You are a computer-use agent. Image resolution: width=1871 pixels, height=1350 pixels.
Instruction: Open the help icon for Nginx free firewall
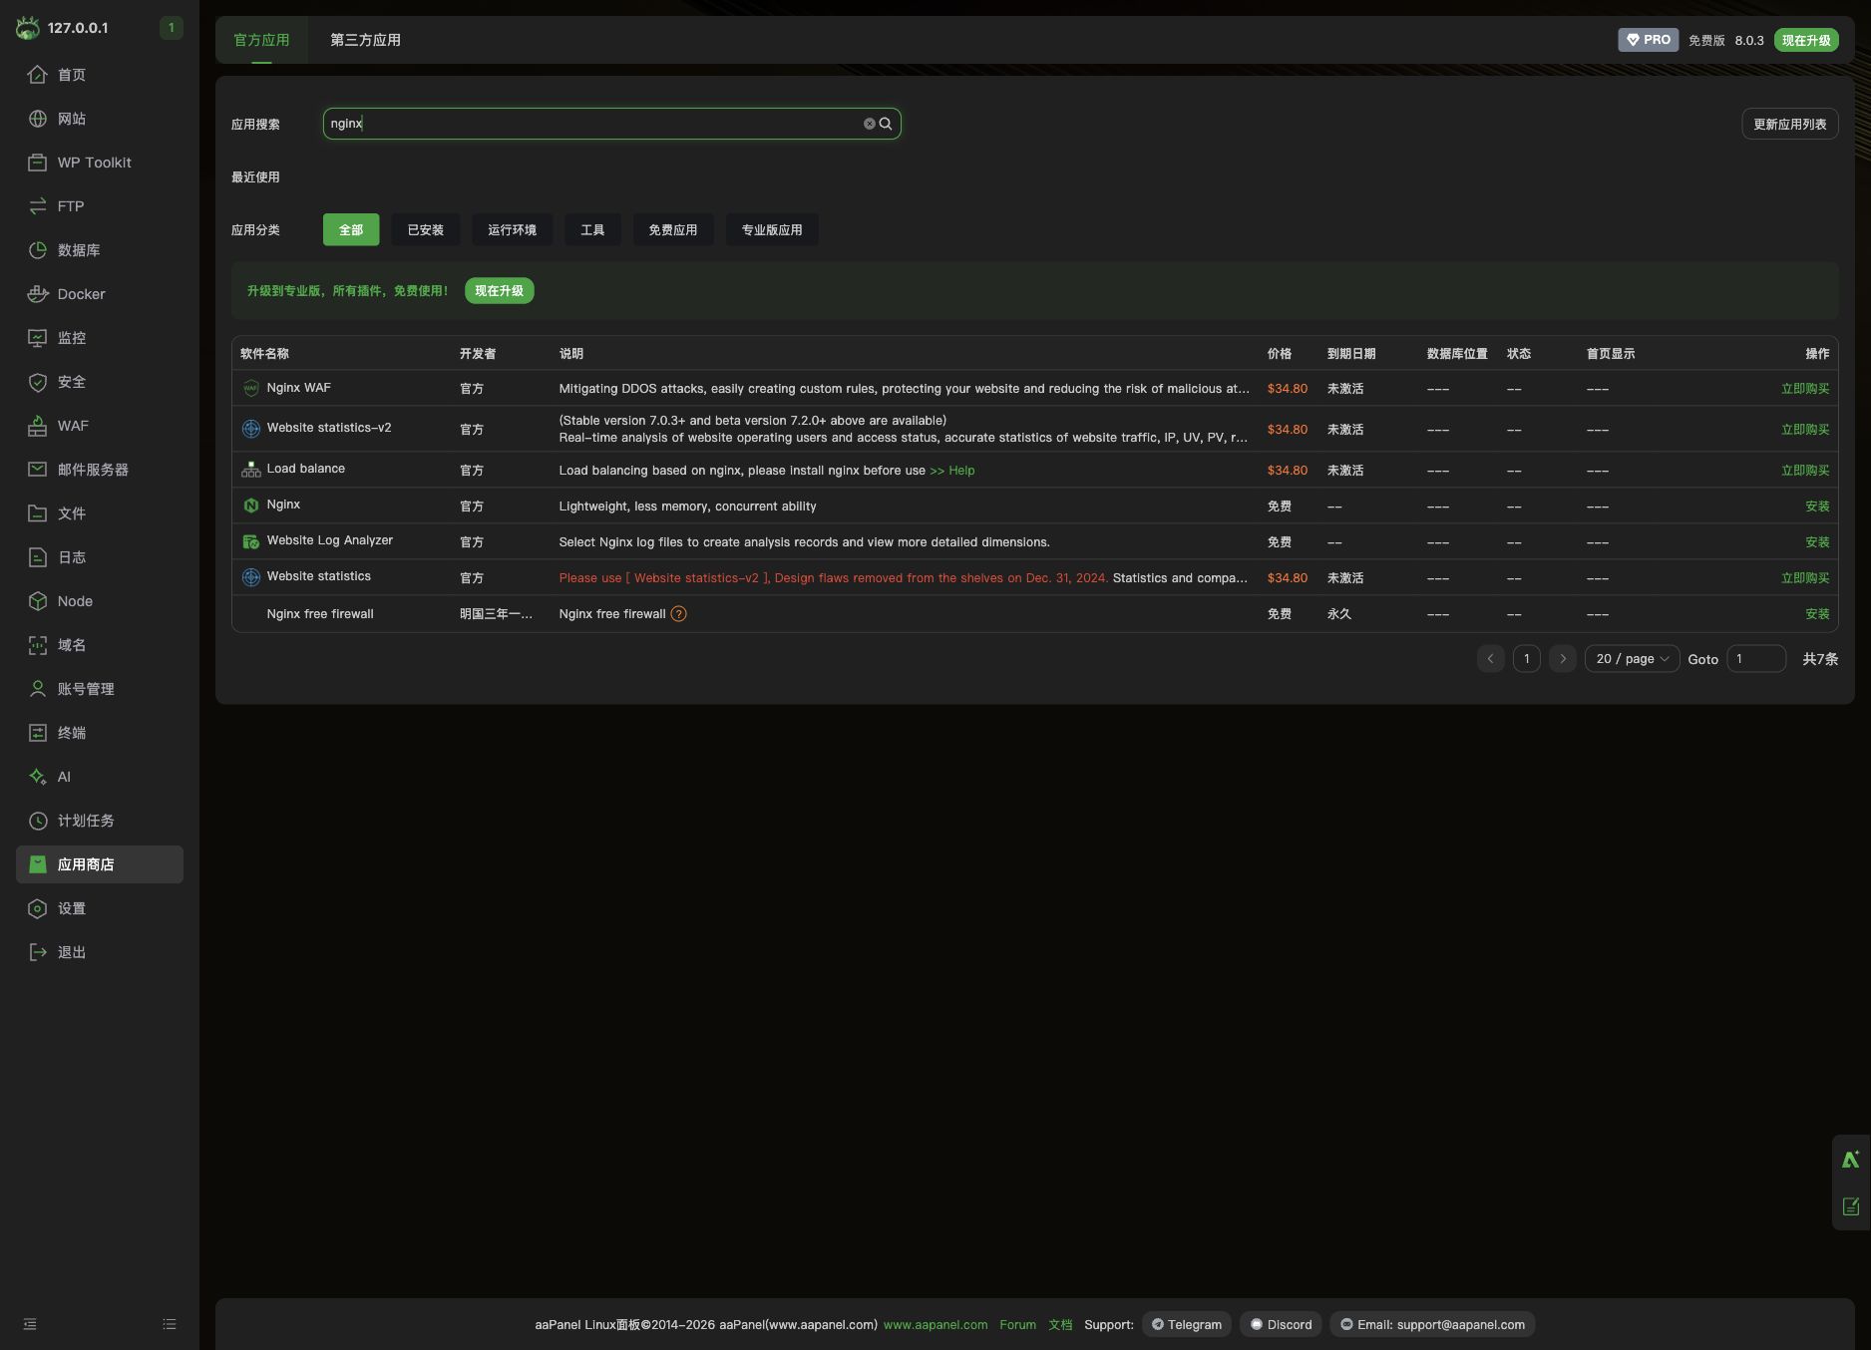pos(679,614)
